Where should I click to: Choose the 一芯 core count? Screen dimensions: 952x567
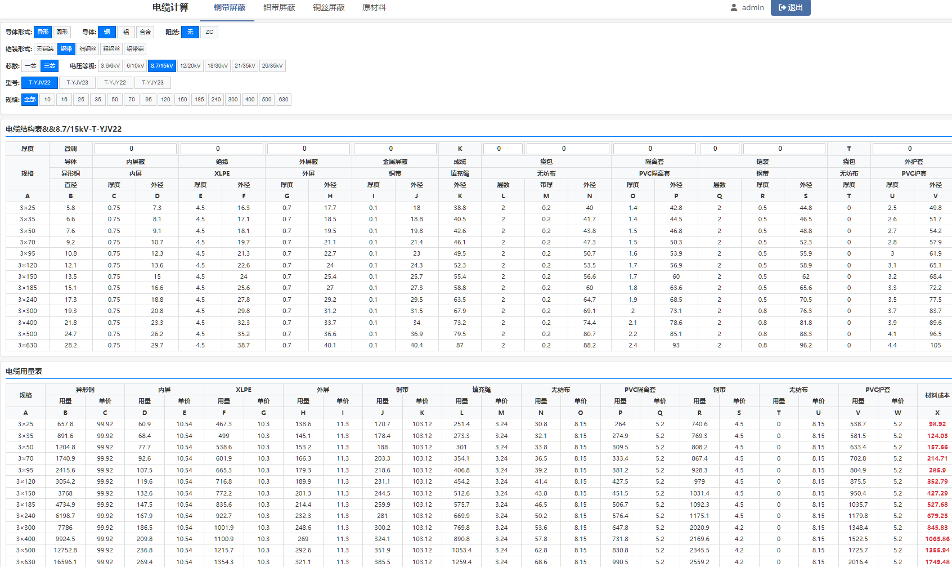30,66
